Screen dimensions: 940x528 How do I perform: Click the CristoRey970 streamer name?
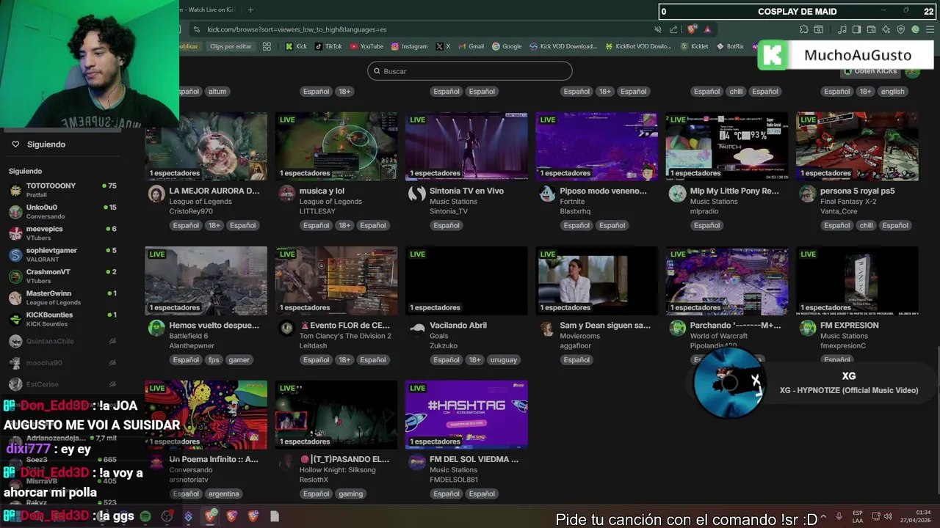click(x=191, y=211)
